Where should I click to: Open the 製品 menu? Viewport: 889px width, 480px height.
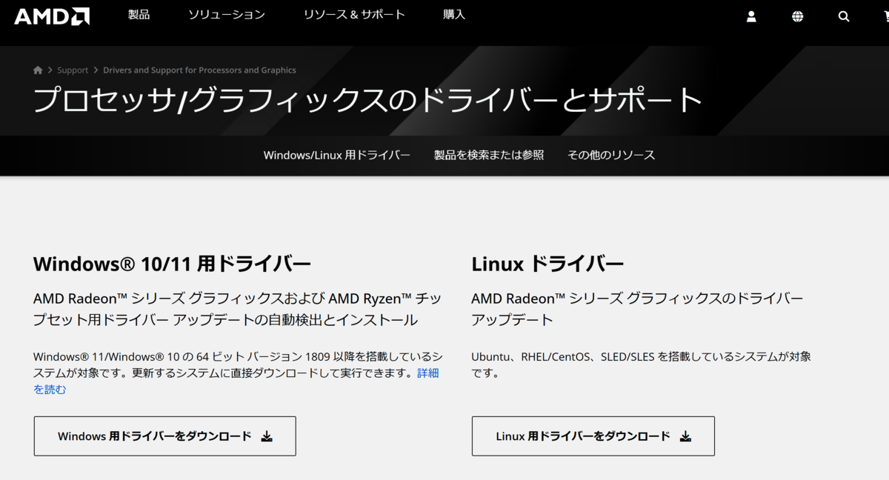tap(139, 15)
